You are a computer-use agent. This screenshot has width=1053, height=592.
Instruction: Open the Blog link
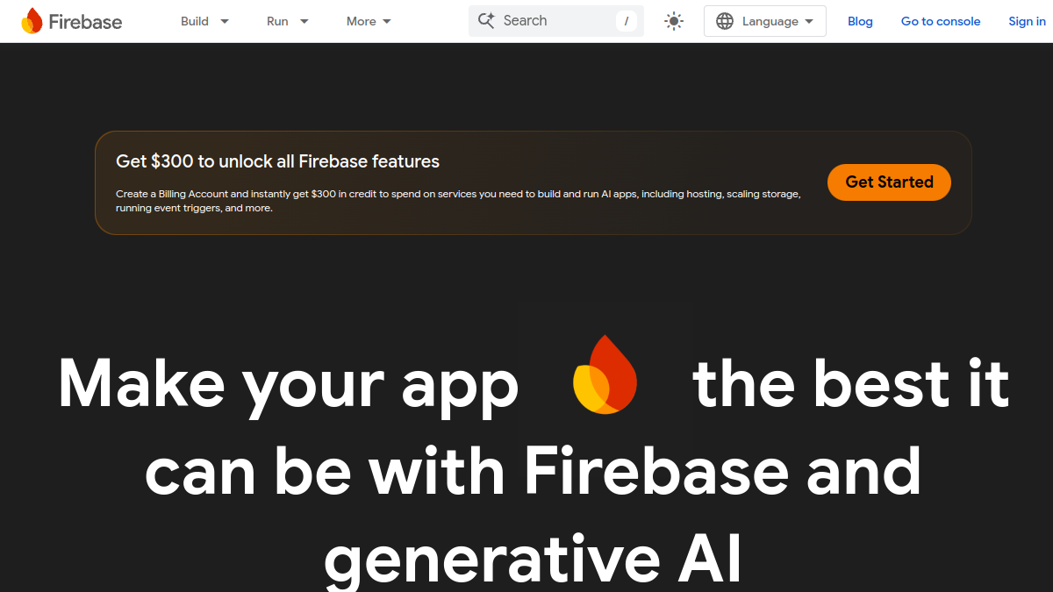(860, 22)
